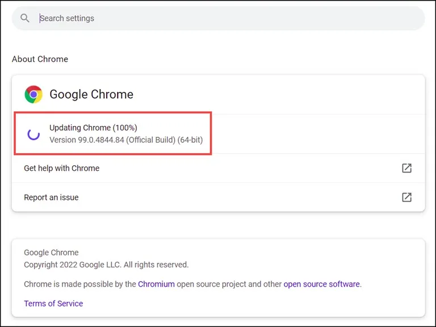This screenshot has height=327, width=436.
Task: Focus the Search settings field
Action: [218, 18]
